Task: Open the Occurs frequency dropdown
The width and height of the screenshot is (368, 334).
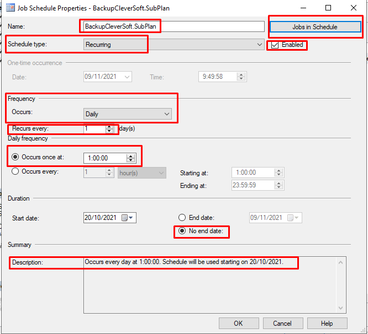Action: tap(167, 114)
